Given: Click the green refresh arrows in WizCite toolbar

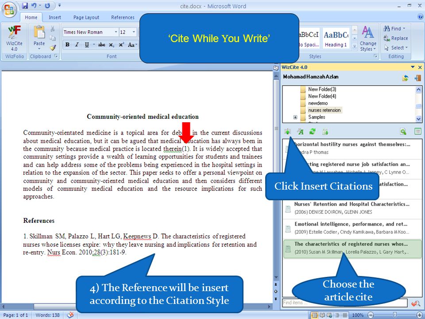Looking at the screenshot, I should (313, 132).
